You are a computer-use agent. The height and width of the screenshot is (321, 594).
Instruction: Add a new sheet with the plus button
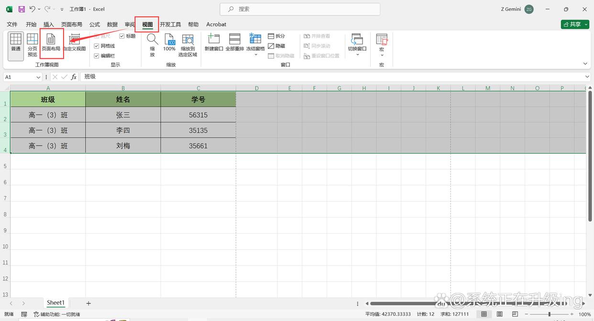88,303
